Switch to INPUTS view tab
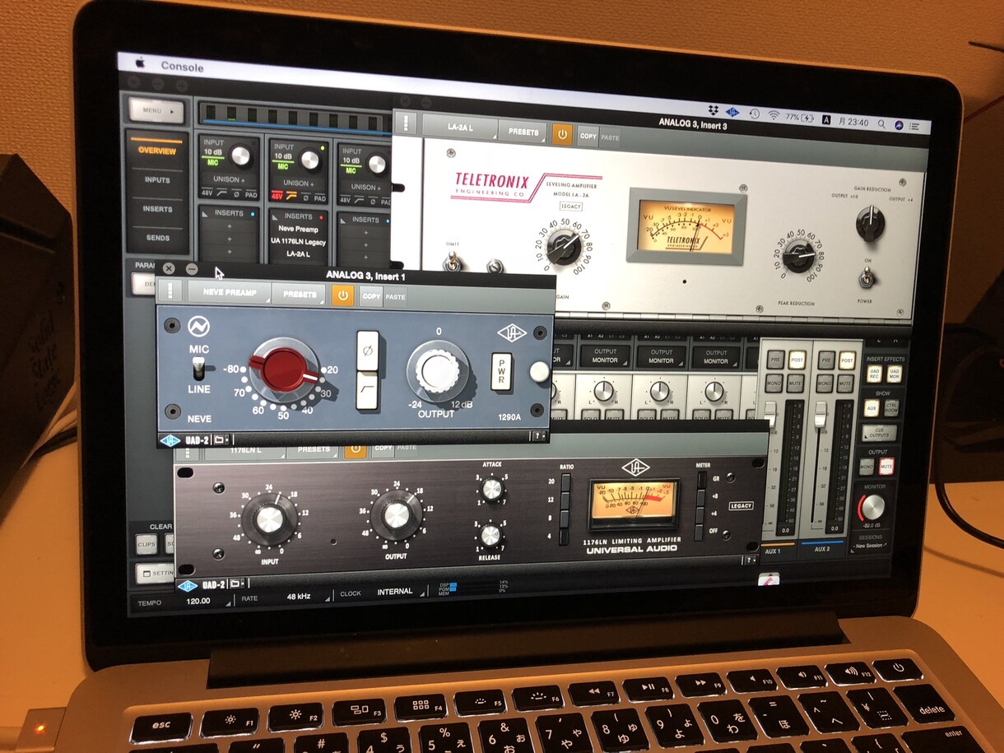Image resolution: width=1004 pixels, height=753 pixels. (157, 180)
